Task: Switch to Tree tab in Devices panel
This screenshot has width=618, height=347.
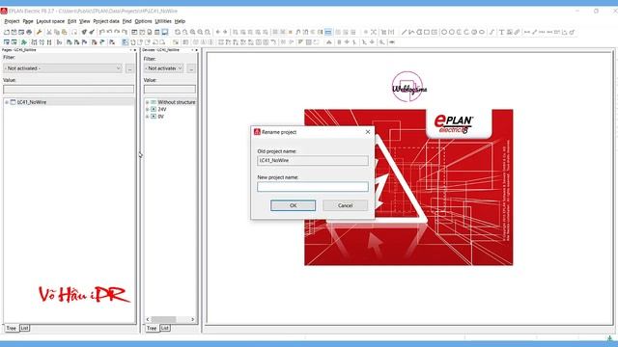Action: 152,328
